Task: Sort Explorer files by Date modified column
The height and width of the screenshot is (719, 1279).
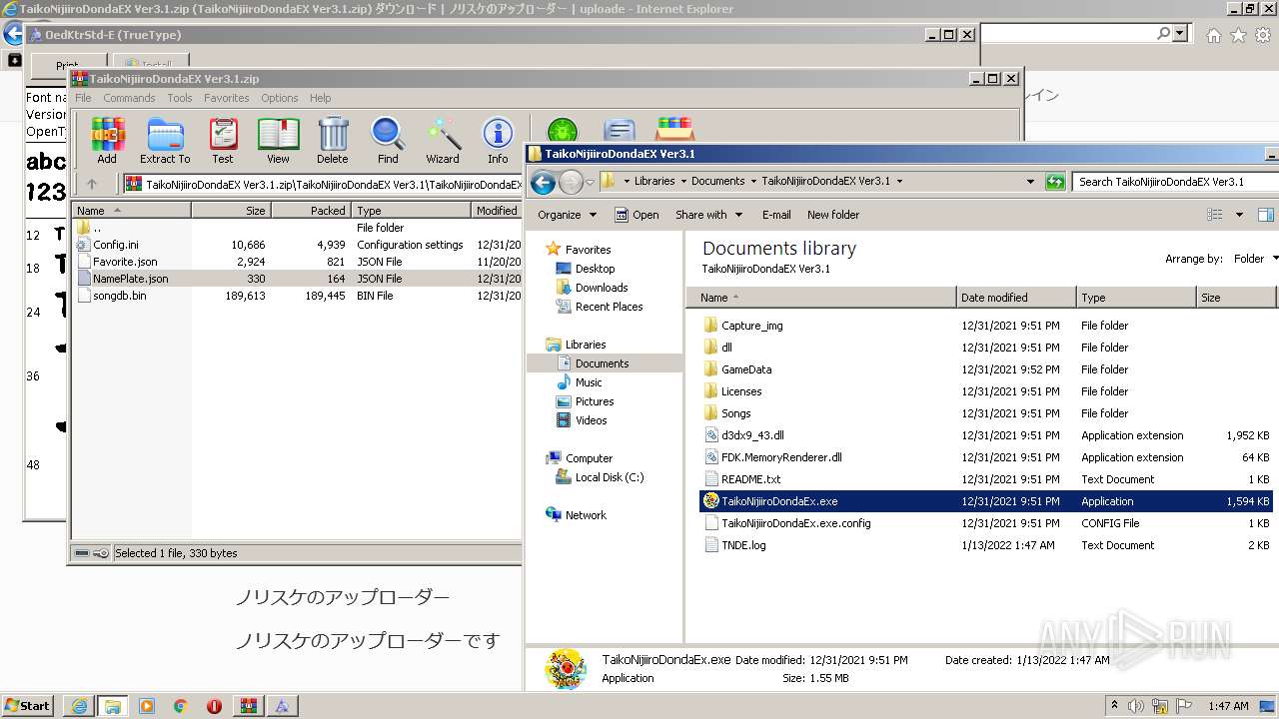Action: (x=1016, y=298)
